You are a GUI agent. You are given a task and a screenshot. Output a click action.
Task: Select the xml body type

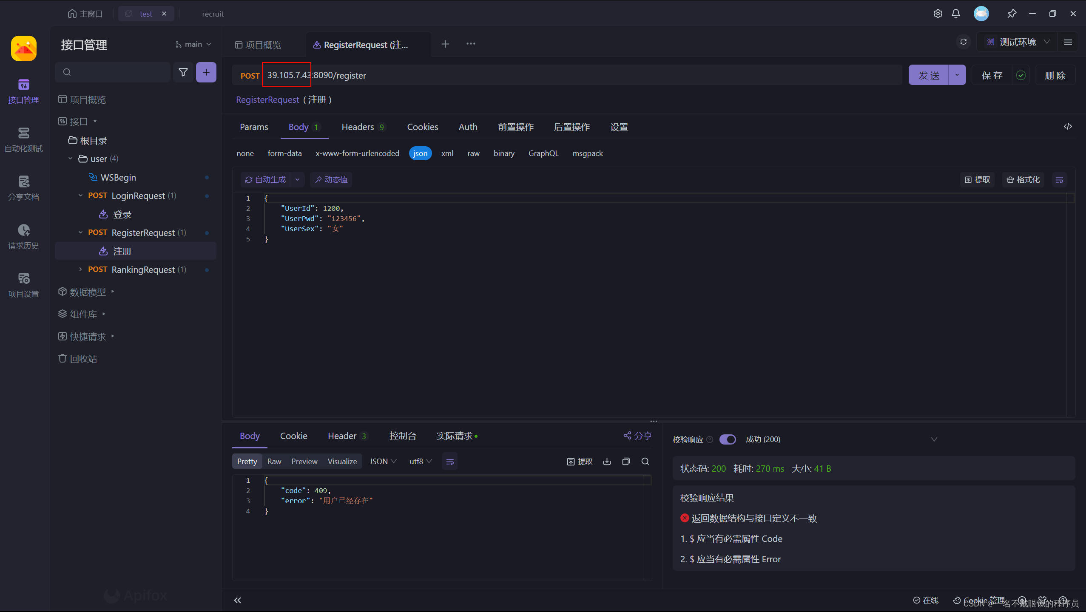pos(447,153)
